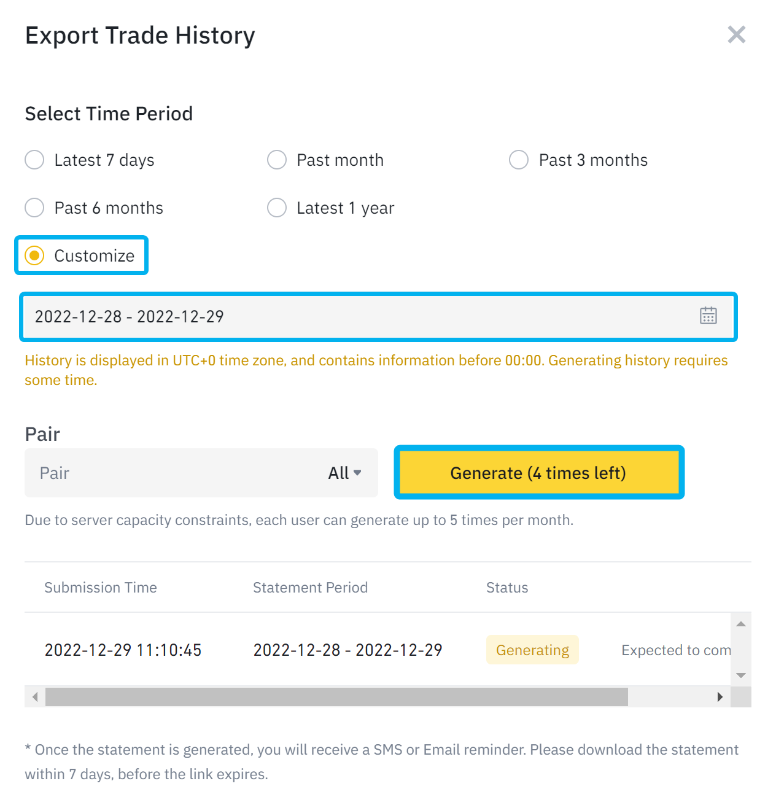The height and width of the screenshot is (805, 776).
Task: Click the horizontal scrollbar left arrow
Action: (x=35, y=697)
